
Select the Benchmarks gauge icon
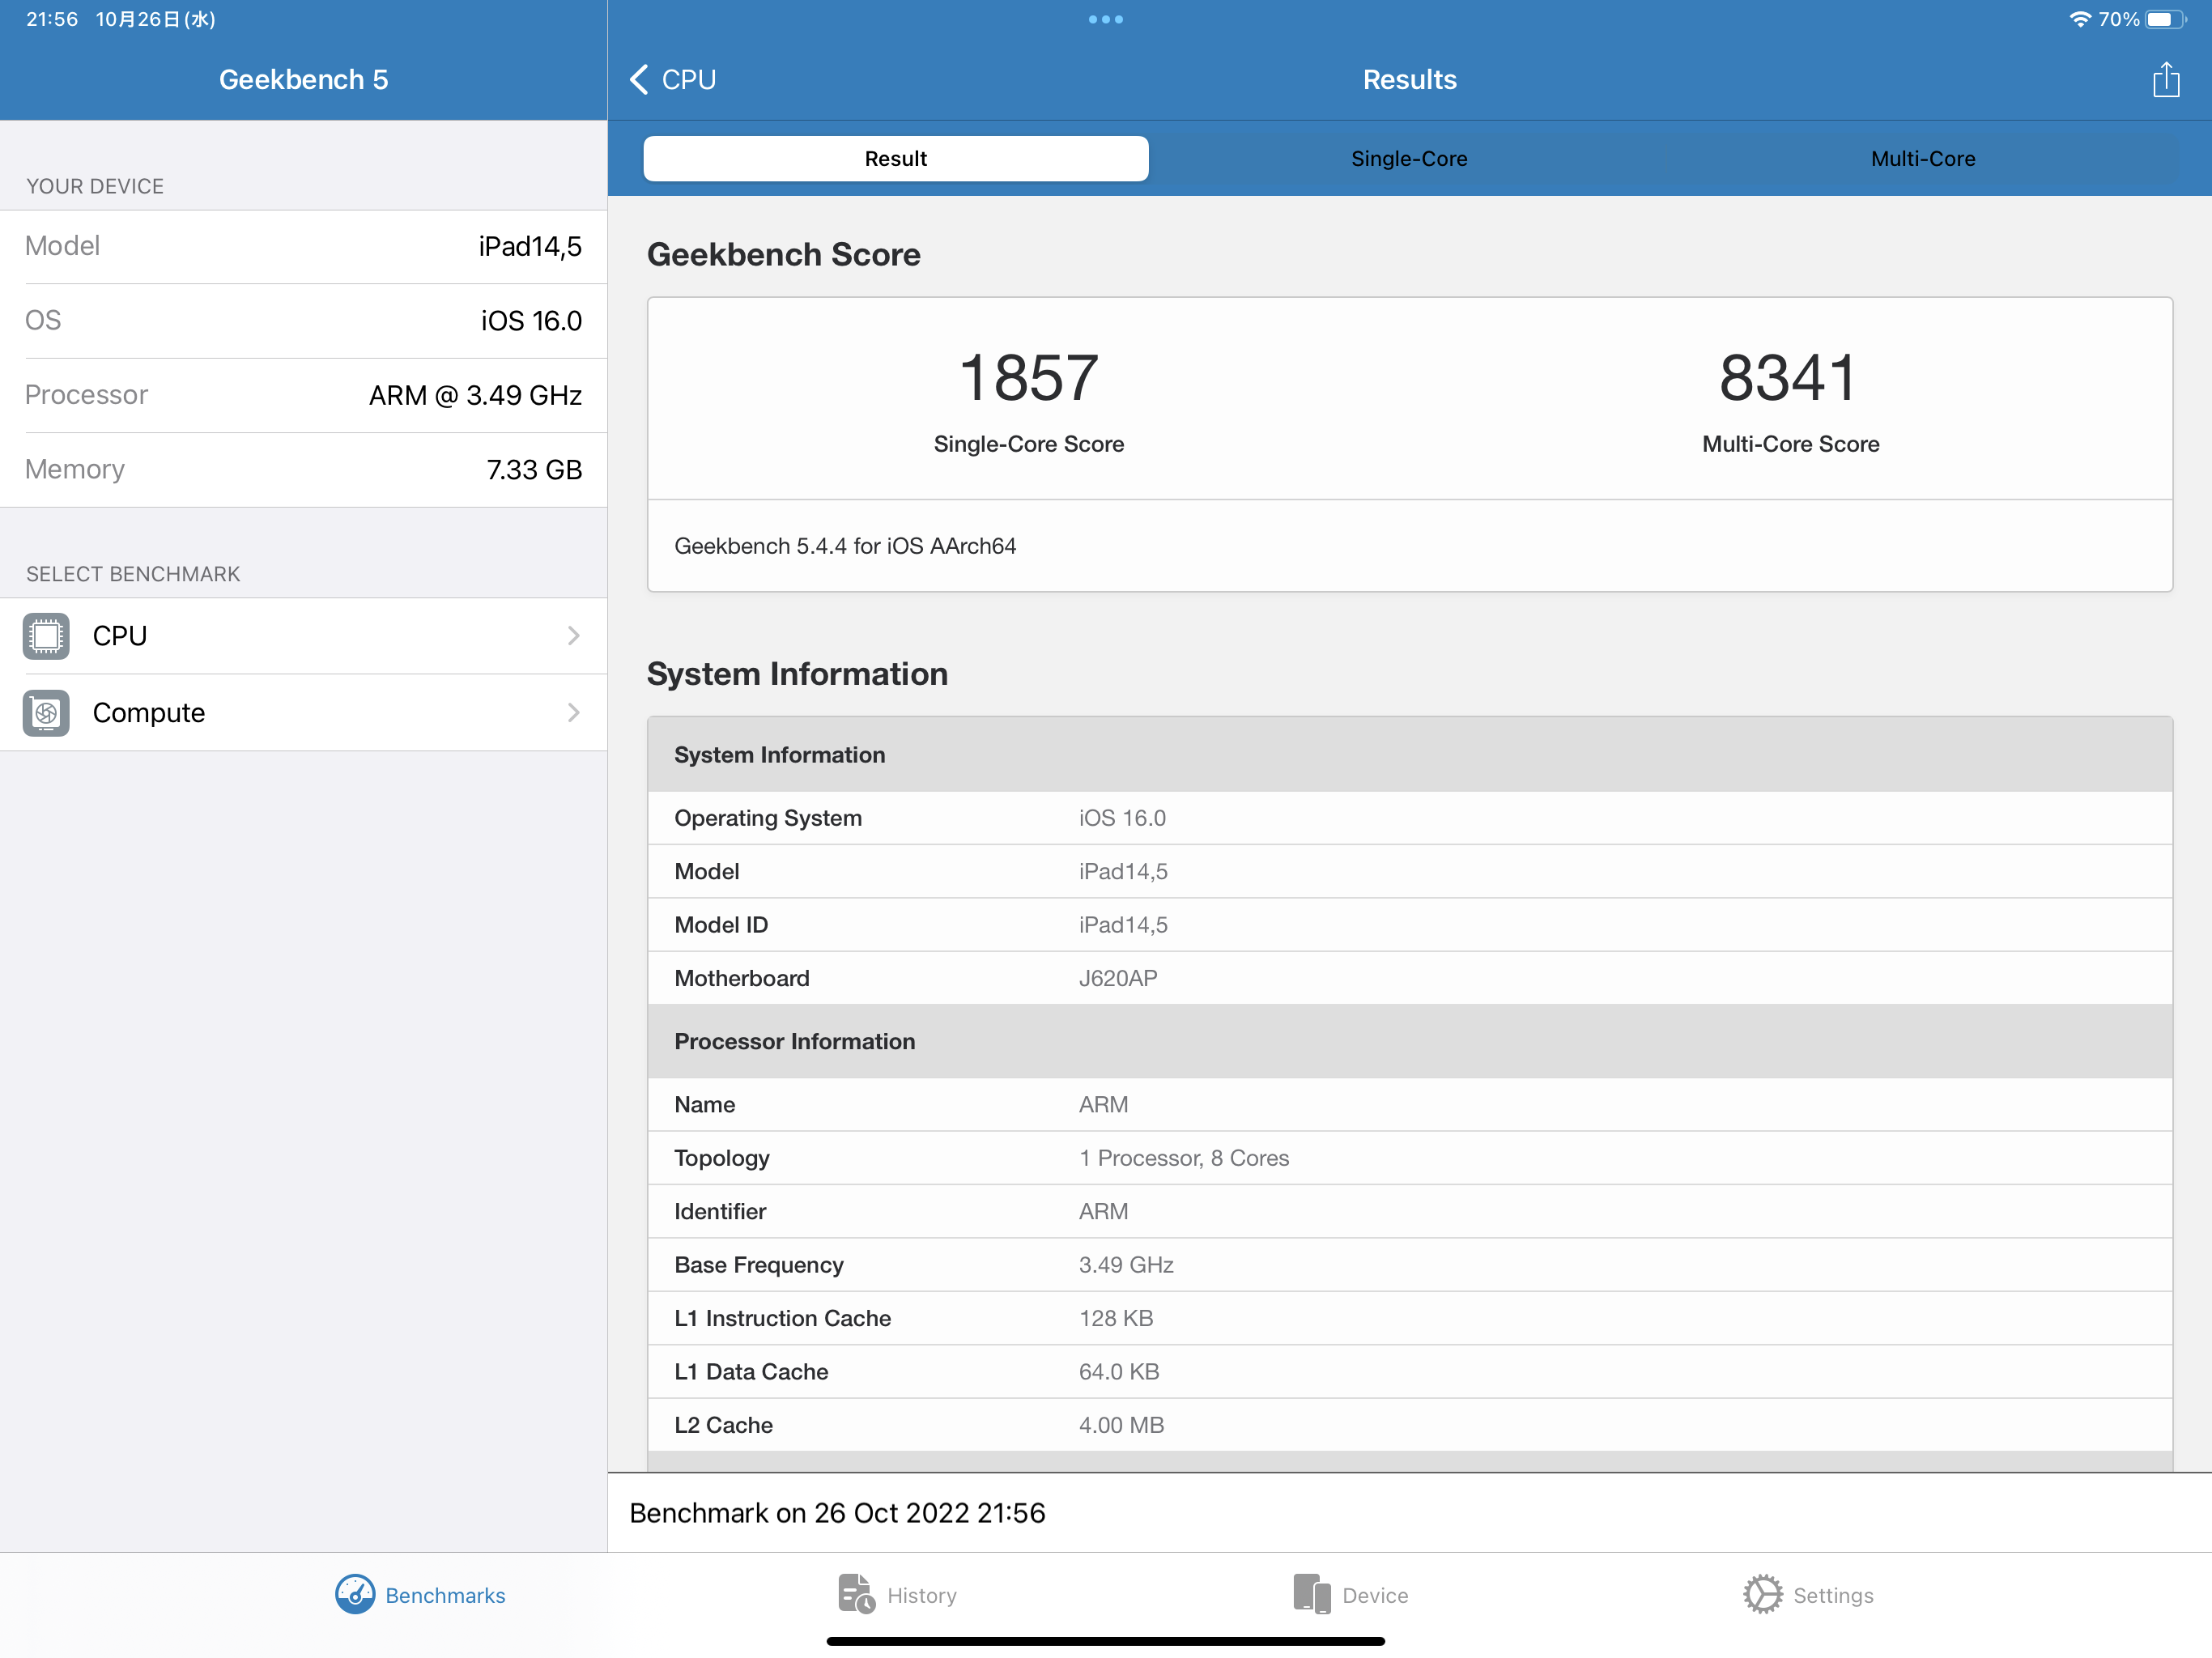(355, 1594)
